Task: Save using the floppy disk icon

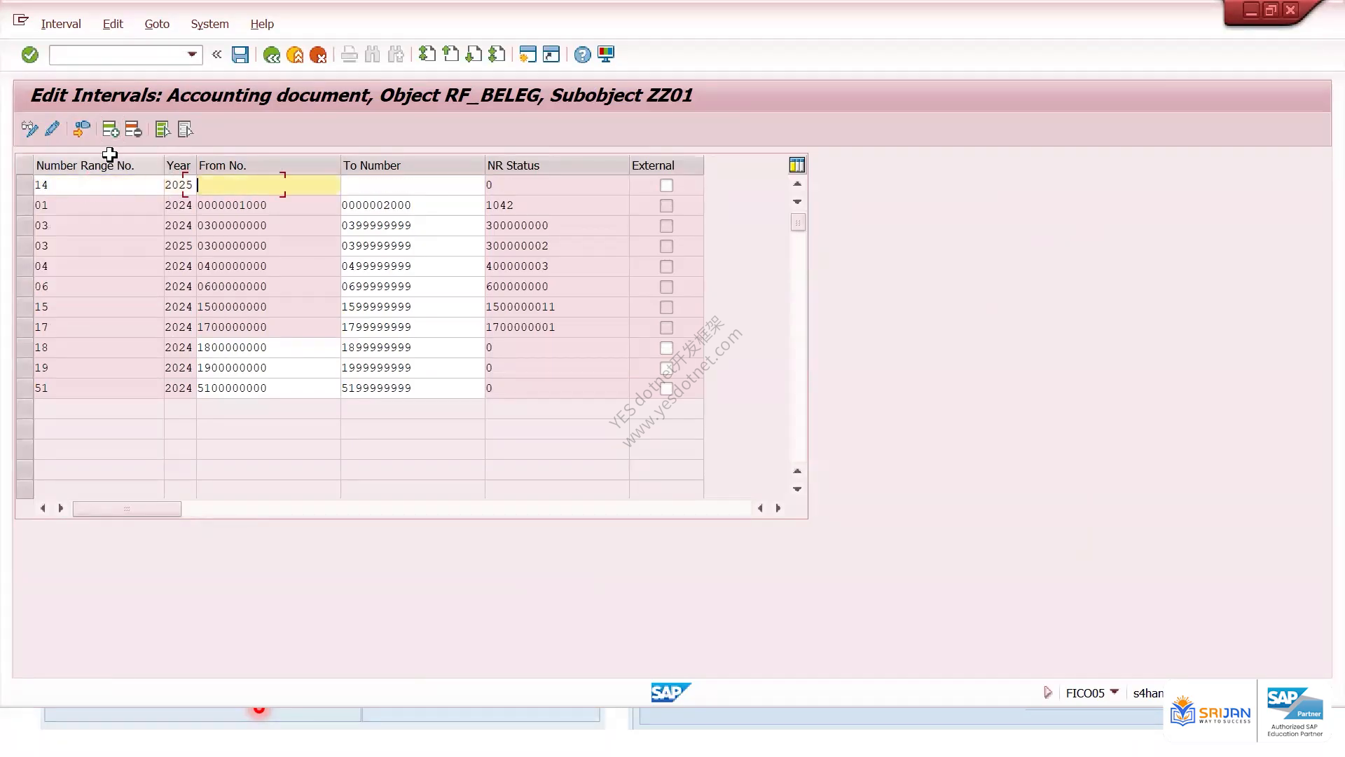Action: point(240,55)
